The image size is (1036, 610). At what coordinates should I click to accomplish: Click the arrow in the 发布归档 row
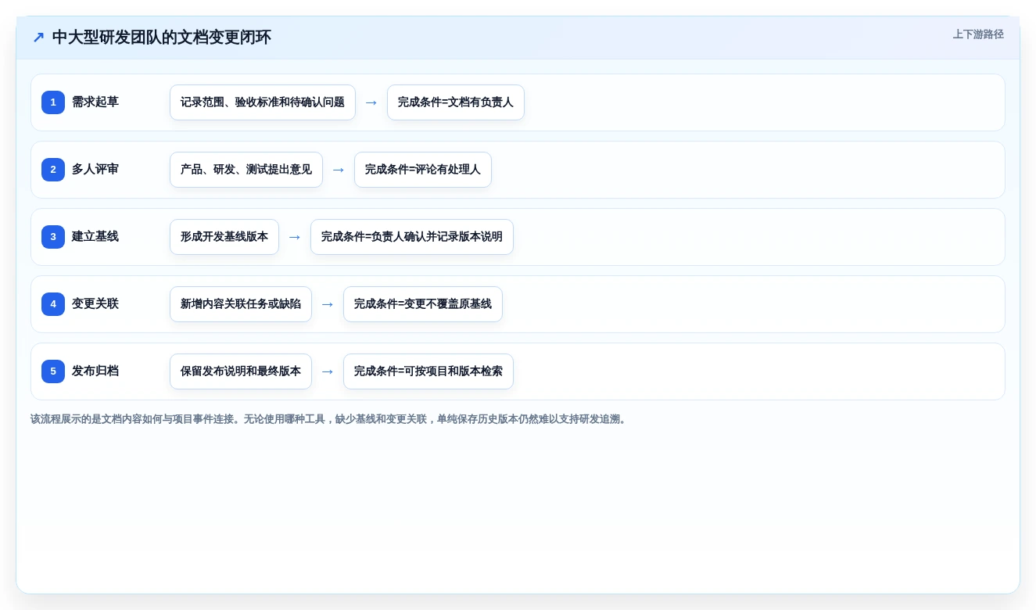click(x=328, y=371)
